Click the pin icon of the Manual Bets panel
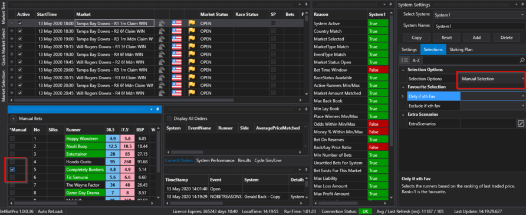Viewport: 526px width, 215px height. [157, 109]
